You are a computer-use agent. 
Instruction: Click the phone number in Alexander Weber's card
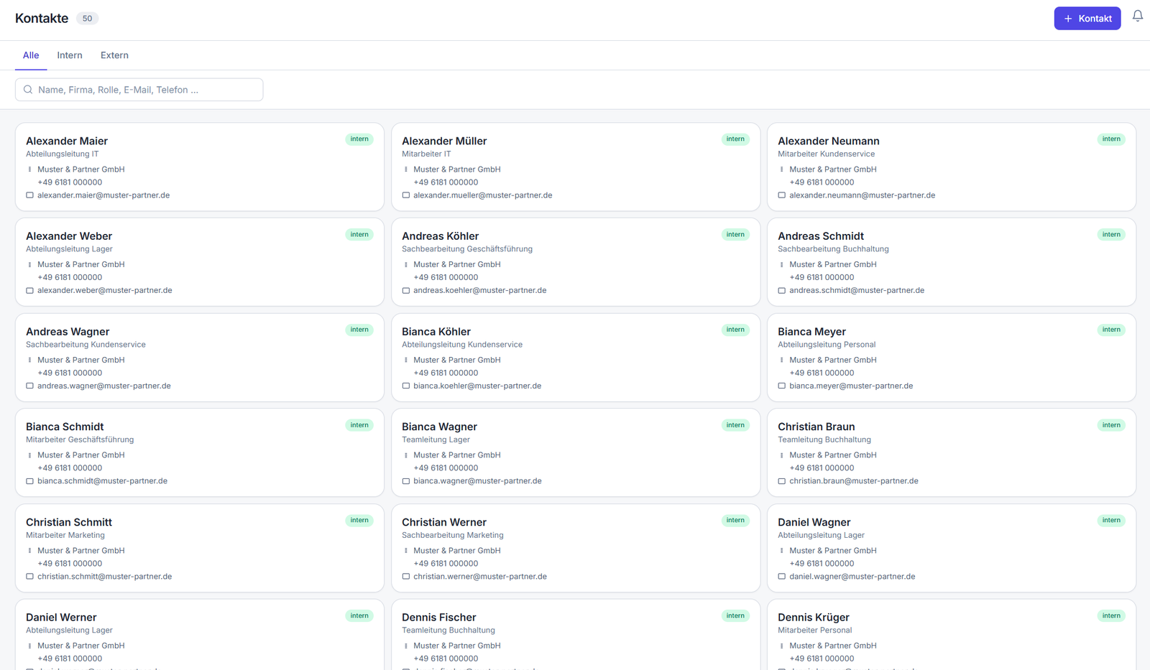[70, 278]
